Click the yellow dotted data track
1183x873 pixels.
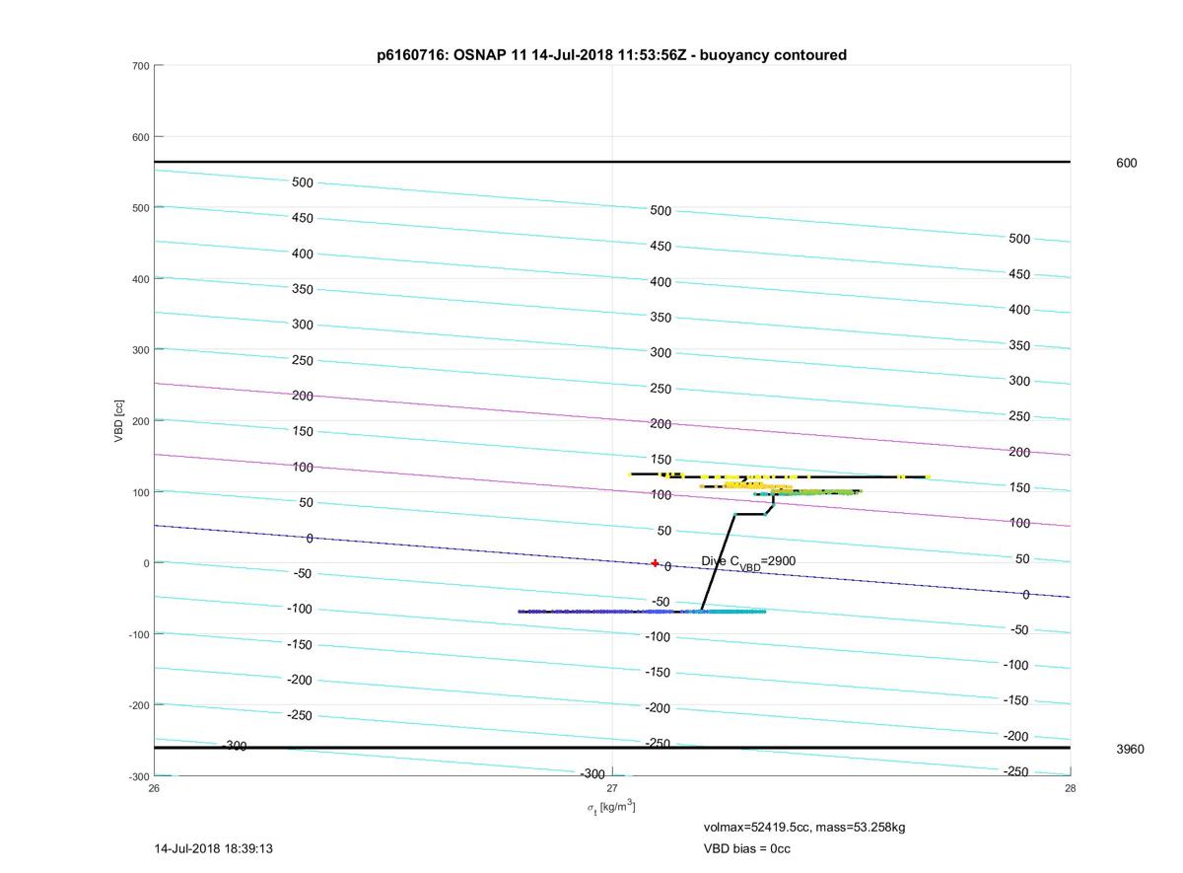[779, 475]
